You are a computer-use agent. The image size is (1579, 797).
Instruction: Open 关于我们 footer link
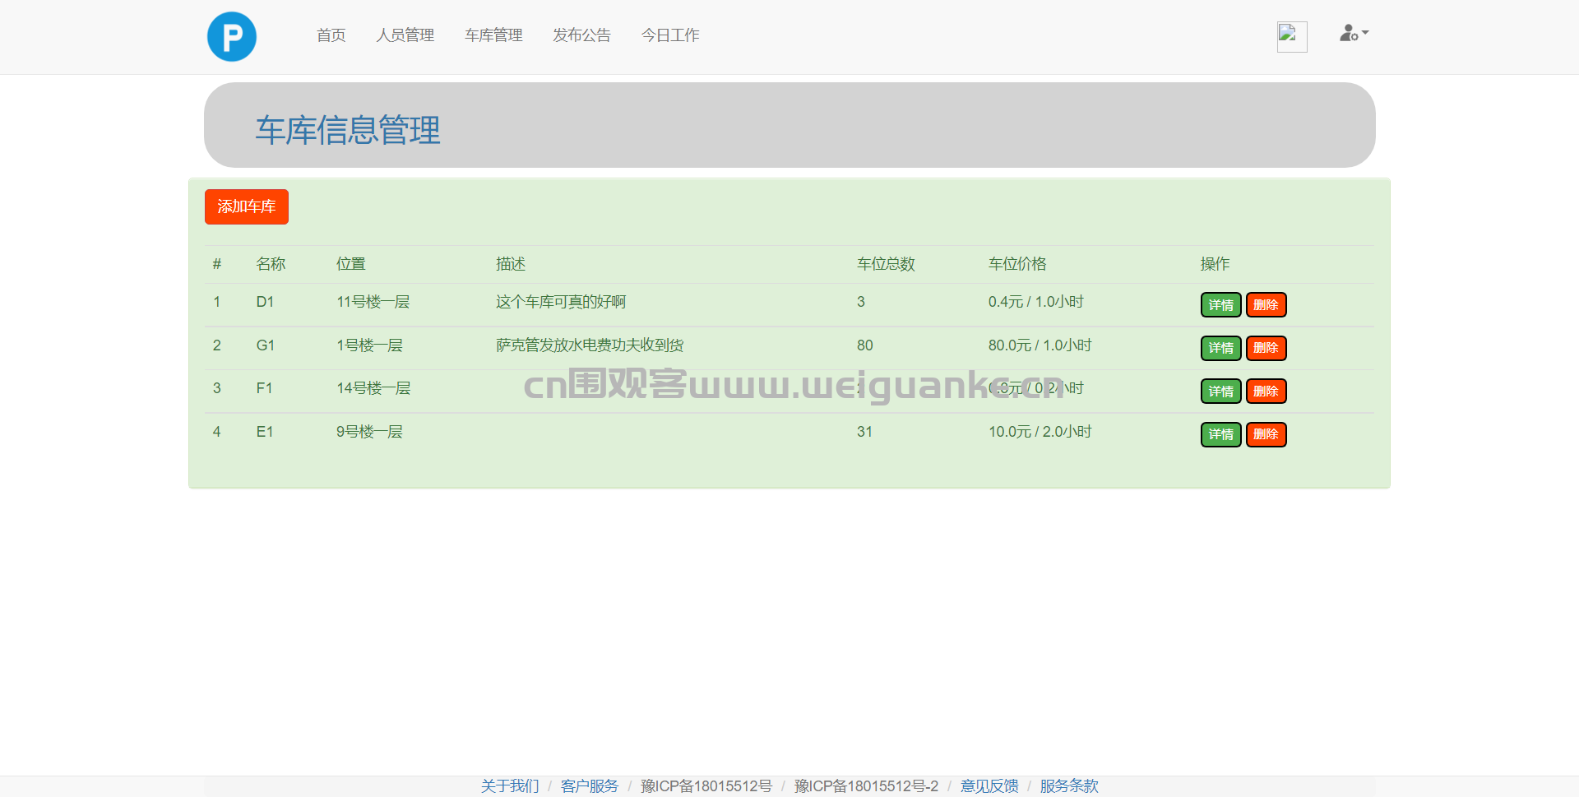(x=510, y=786)
